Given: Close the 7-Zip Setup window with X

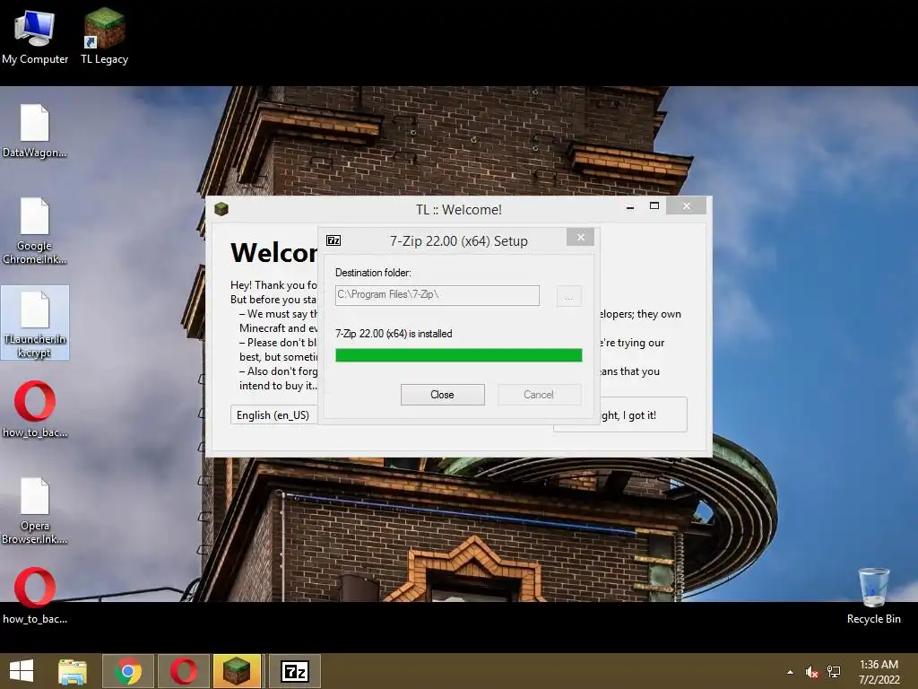Looking at the screenshot, I should pos(581,237).
